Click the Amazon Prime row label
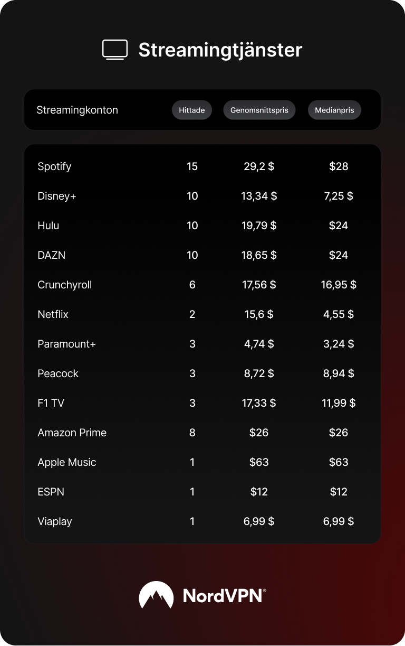 pos(72,433)
